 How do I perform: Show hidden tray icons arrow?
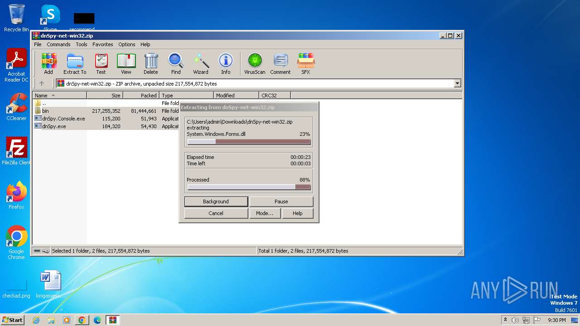(505, 320)
